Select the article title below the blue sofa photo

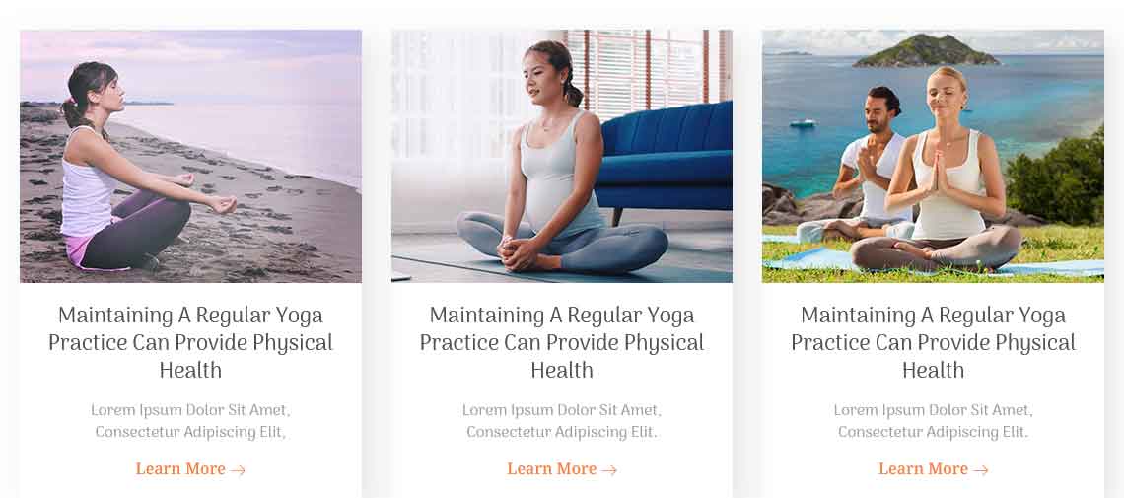pos(562,342)
